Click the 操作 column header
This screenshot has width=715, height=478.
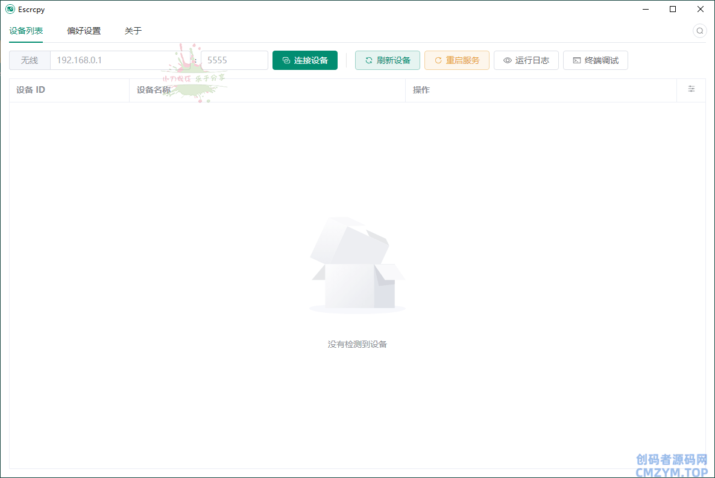click(421, 90)
